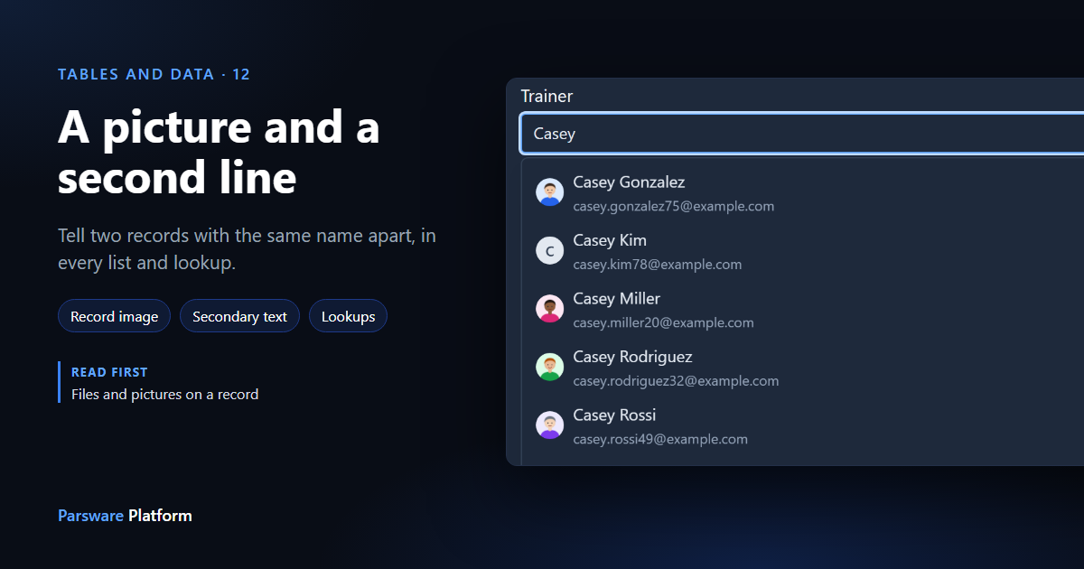Click Casey Kim's initial avatar
Image resolution: width=1084 pixels, height=569 pixels.
point(549,251)
